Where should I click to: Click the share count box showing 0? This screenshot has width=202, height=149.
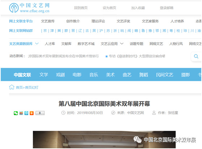tap(40, 113)
